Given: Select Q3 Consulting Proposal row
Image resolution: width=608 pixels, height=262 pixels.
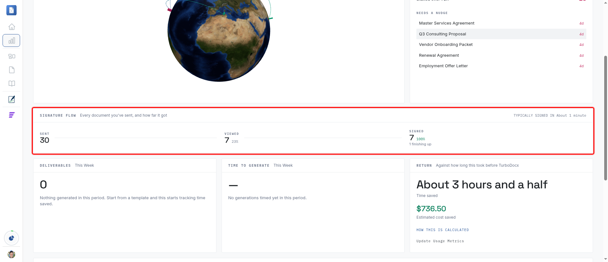Looking at the screenshot, I should (501, 34).
